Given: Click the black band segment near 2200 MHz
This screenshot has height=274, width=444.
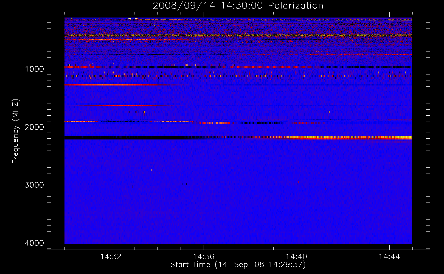Looking at the screenshot, I should point(123,138).
